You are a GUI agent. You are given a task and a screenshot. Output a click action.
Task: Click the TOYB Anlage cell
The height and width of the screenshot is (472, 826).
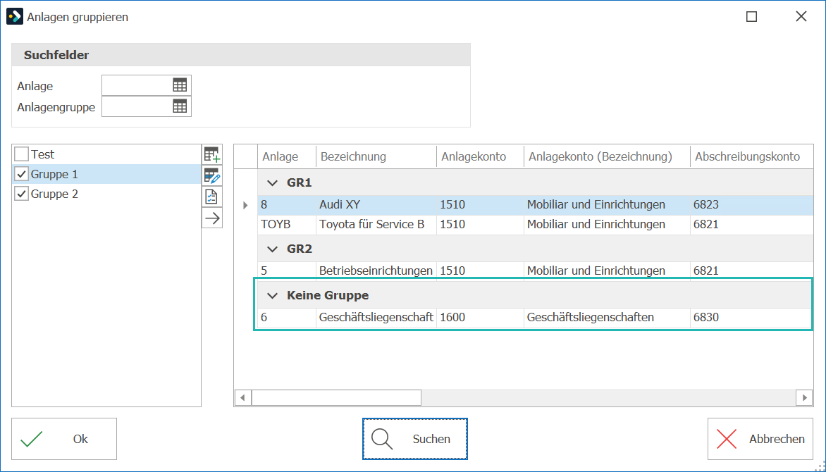(x=287, y=225)
